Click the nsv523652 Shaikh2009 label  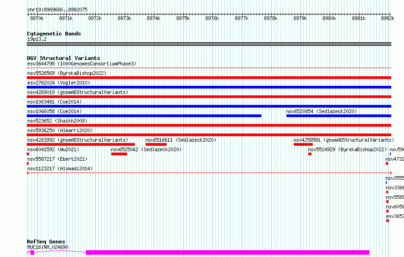[x=57, y=121]
